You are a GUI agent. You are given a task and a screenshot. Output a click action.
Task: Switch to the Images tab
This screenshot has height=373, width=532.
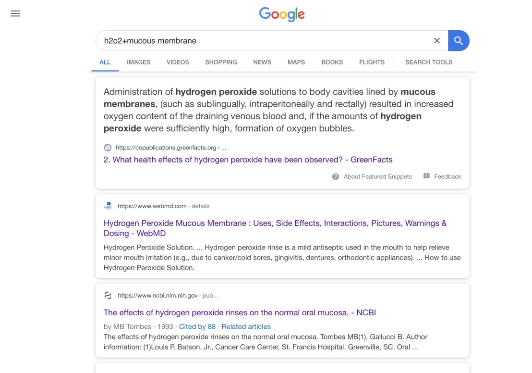point(138,62)
